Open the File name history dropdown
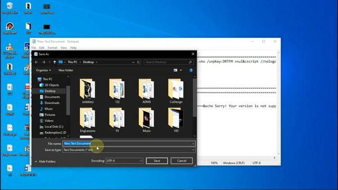Viewport: 338px width, 190px height. (x=193, y=144)
